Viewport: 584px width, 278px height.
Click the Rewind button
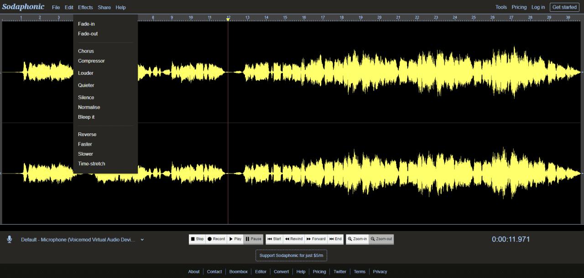click(x=294, y=239)
